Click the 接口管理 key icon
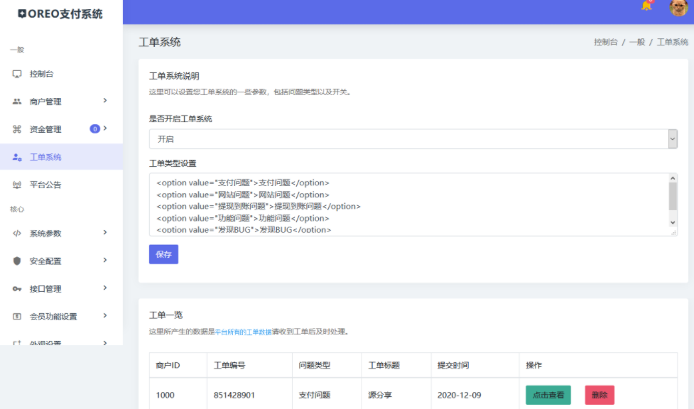Image resolution: width=694 pixels, height=409 pixels. tap(17, 289)
